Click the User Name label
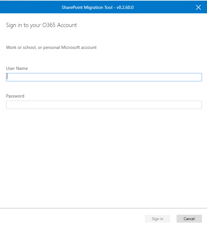The image size is (207, 229). click(17, 68)
